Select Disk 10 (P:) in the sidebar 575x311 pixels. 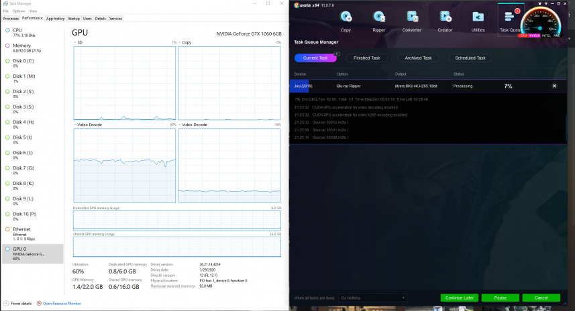(x=33, y=216)
